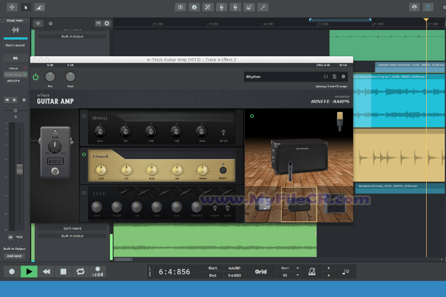Click the channel volume fader handle
Screen dimensions: 446x297
pyautogui.click(x=20, y=169)
